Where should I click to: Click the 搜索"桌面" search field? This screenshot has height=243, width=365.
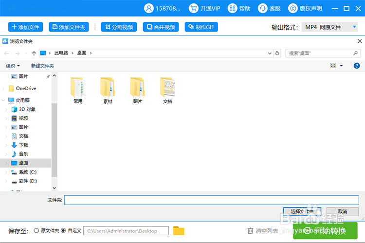point(323,54)
